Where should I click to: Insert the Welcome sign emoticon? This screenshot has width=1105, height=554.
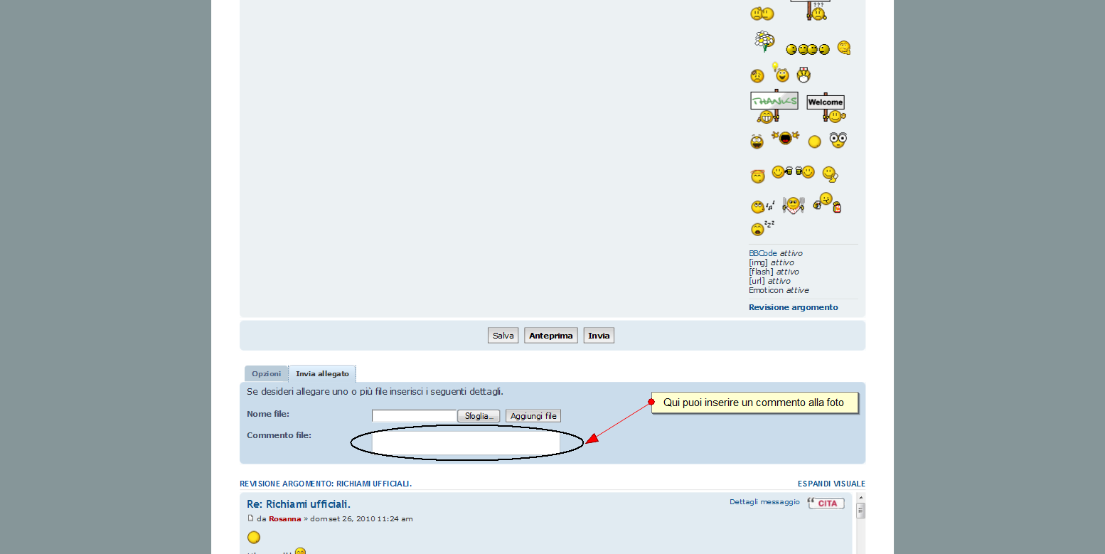click(x=826, y=107)
